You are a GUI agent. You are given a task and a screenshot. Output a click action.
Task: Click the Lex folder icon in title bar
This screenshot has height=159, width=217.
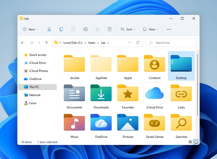[21, 18]
